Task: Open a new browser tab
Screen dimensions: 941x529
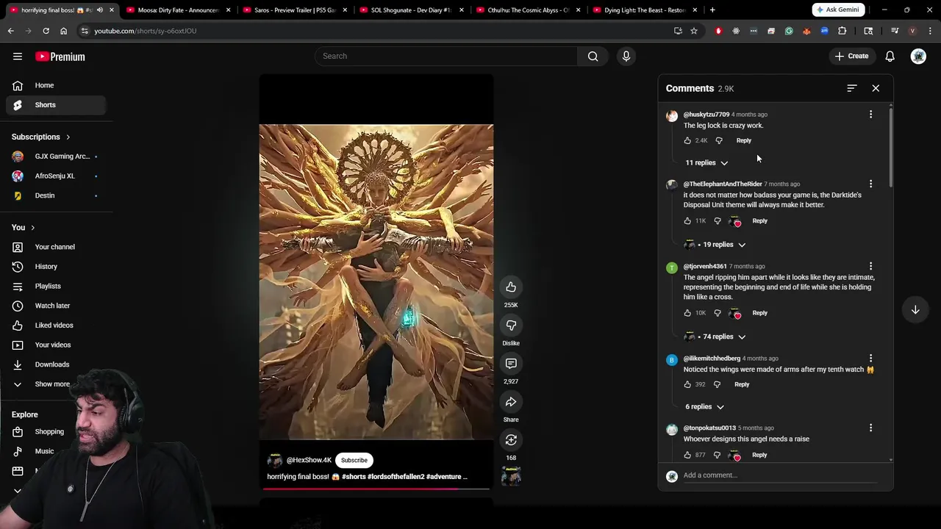Action: [712, 10]
